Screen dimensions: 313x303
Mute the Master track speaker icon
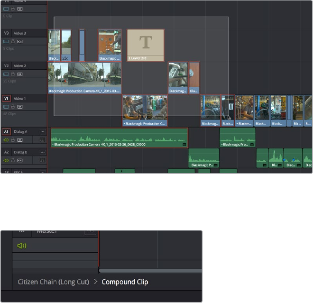coord(21,246)
